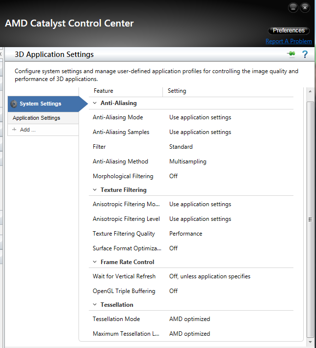316x348 pixels.
Task: Minimize the Catalyst Control Center window
Action: point(293,7)
